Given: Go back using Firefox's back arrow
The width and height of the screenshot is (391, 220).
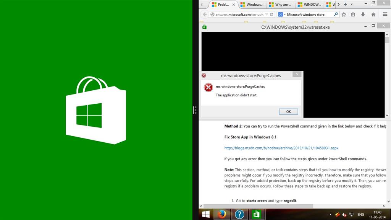Looking at the screenshot, I should (205, 15).
